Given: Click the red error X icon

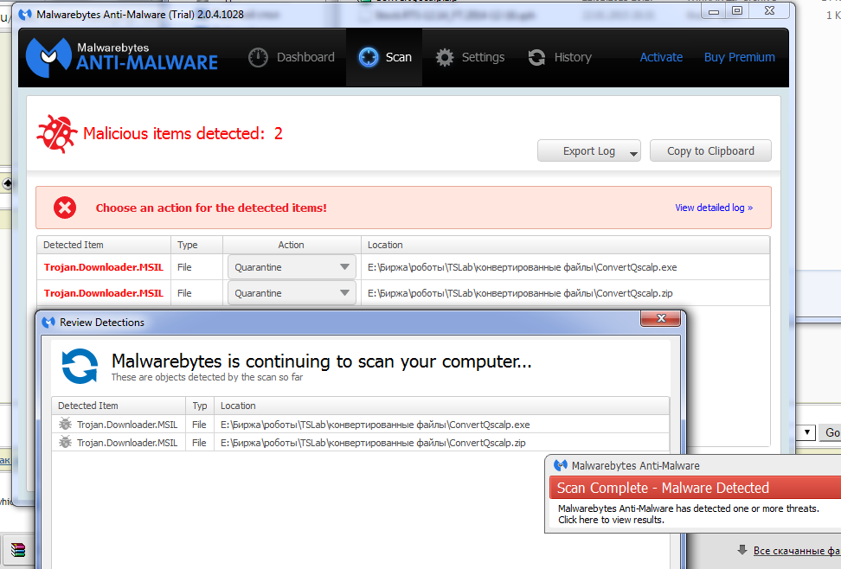Looking at the screenshot, I should tap(65, 208).
